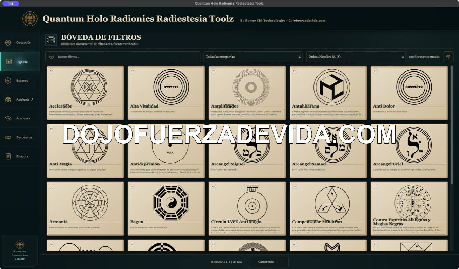Click the Bóveda vault icon in sidebar
459x269 pixels.
tap(8, 62)
